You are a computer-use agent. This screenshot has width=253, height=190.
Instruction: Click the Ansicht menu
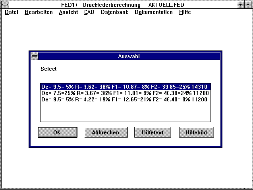point(68,12)
